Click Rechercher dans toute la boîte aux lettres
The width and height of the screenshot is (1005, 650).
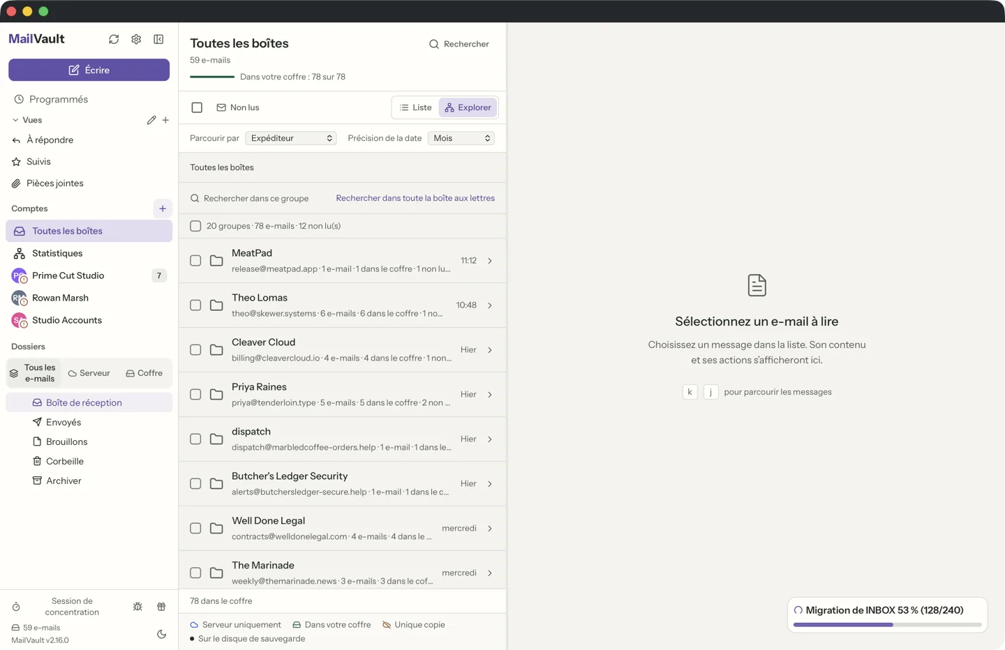(x=415, y=198)
